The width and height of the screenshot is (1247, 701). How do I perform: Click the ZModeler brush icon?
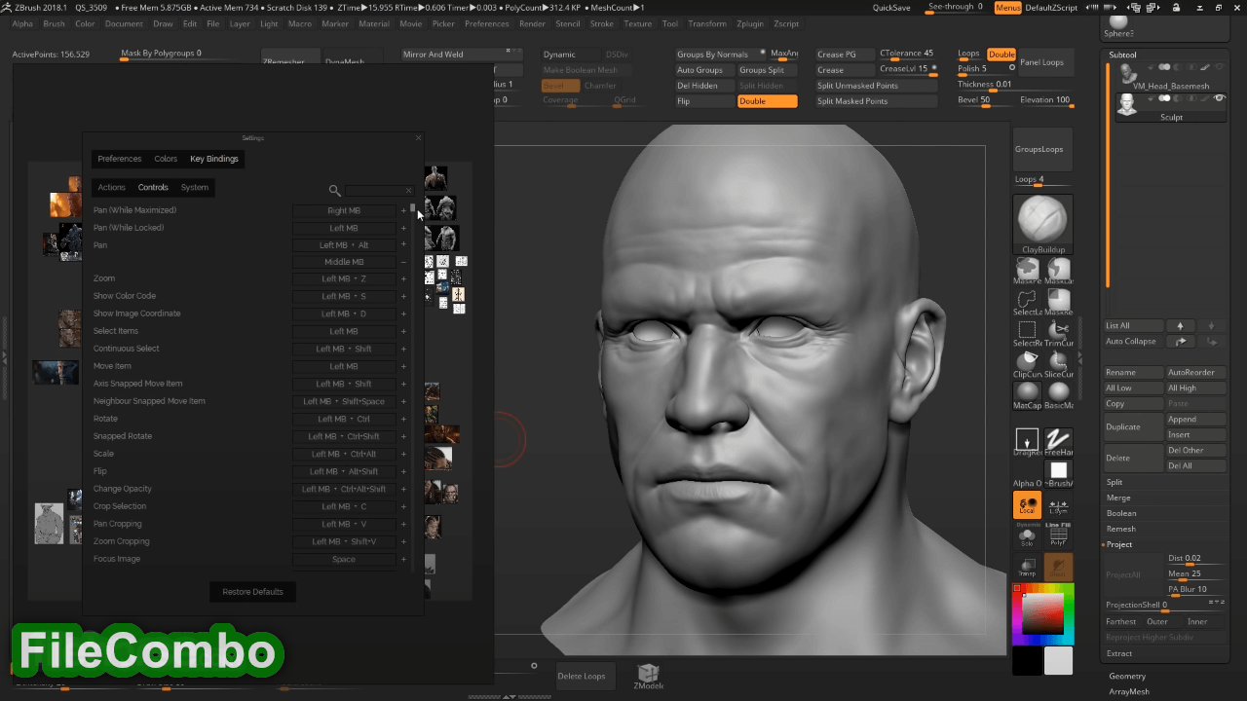click(648, 675)
